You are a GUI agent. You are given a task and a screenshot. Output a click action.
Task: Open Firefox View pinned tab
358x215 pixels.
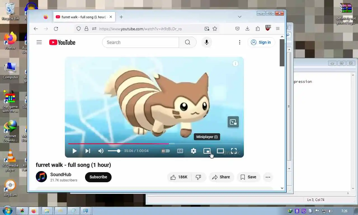46,17
